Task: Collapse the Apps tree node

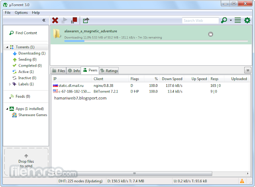Action: [x=7, y=109]
